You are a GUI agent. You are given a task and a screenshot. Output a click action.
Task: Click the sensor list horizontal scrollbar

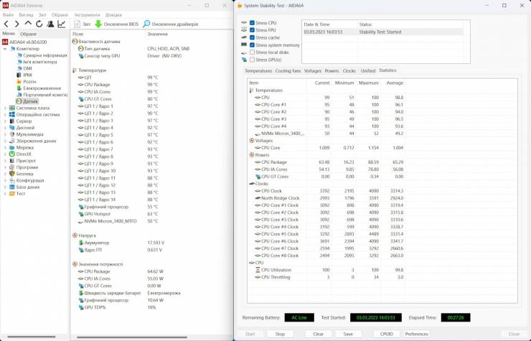click(x=132, y=337)
